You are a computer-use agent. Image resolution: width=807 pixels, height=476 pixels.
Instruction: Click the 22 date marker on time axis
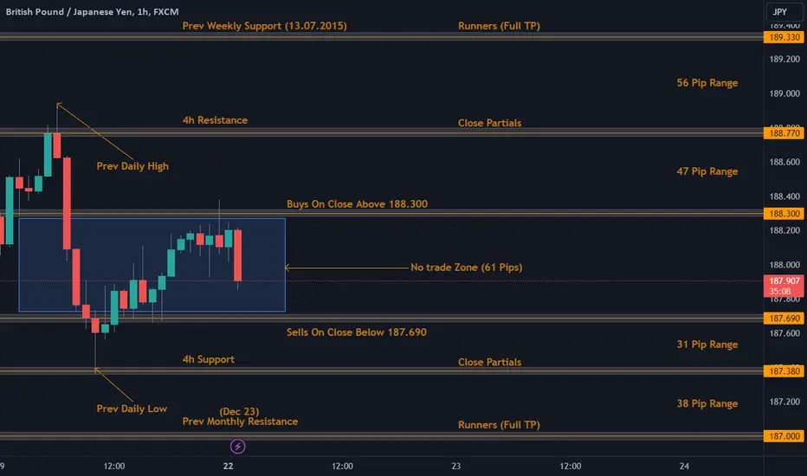(228, 466)
